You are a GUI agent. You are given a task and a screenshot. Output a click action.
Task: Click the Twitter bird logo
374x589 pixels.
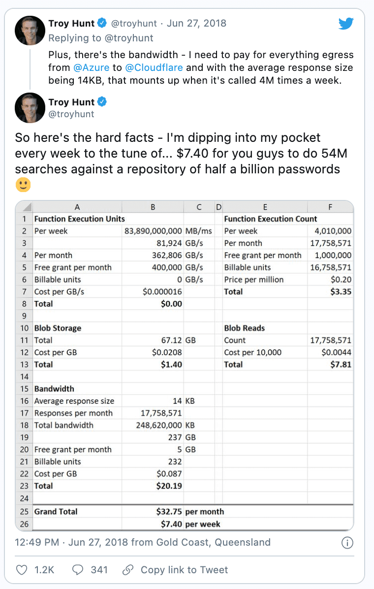(346, 23)
